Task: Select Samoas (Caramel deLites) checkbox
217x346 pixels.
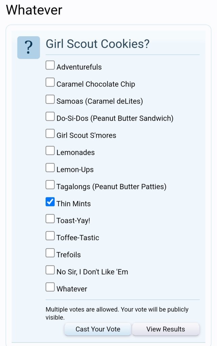Action: pyautogui.click(x=50, y=99)
